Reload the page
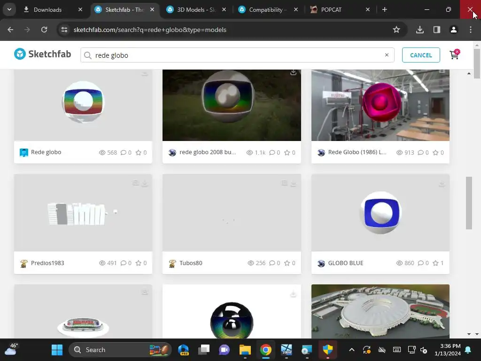 pyautogui.click(x=44, y=30)
